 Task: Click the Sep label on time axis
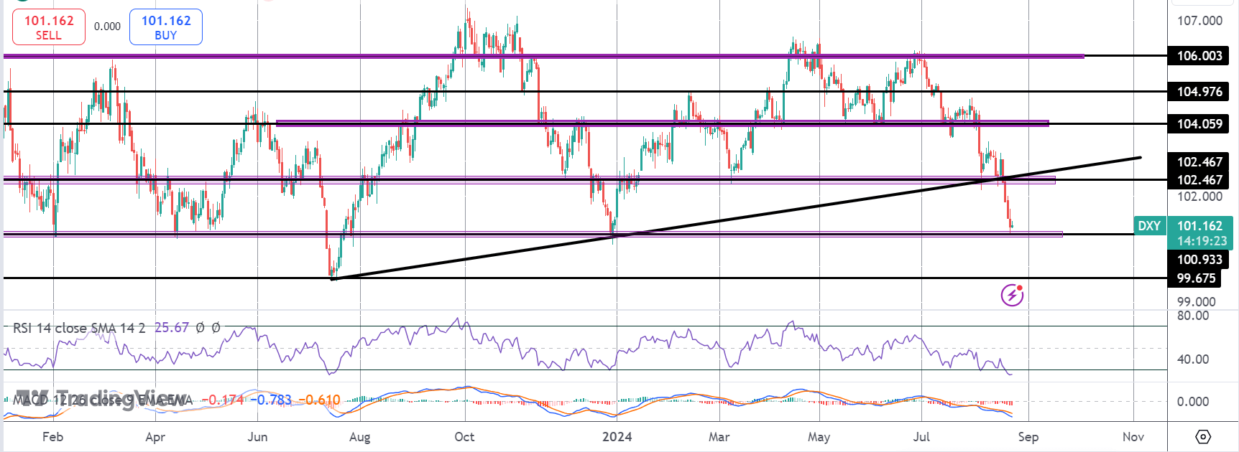(x=1028, y=437)
